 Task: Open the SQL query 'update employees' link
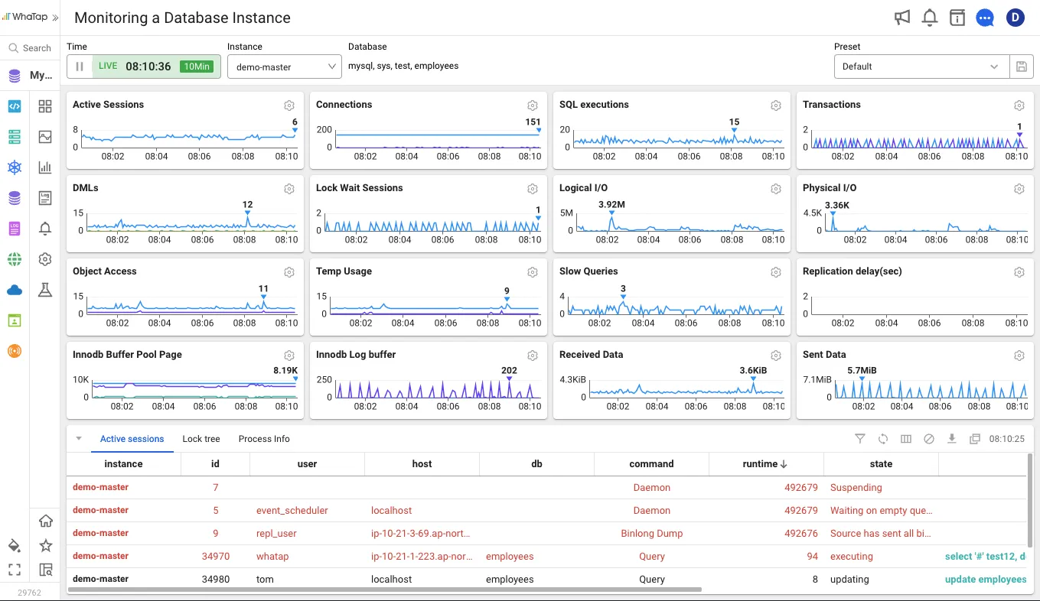point(986,579)
